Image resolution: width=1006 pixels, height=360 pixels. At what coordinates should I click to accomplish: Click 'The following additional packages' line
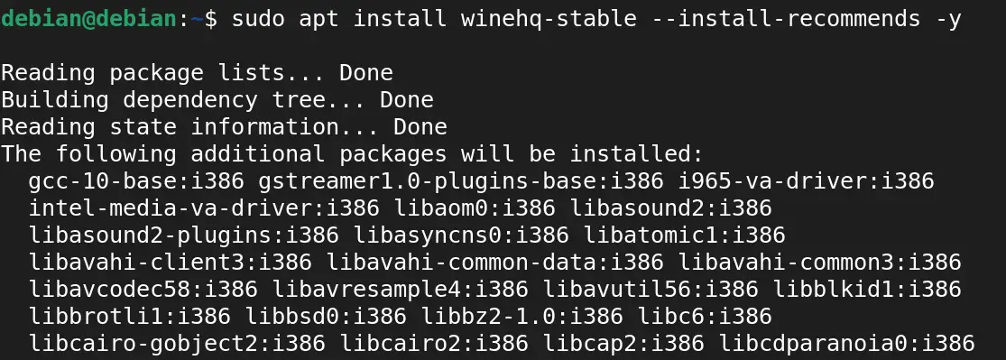click(352, 154)
